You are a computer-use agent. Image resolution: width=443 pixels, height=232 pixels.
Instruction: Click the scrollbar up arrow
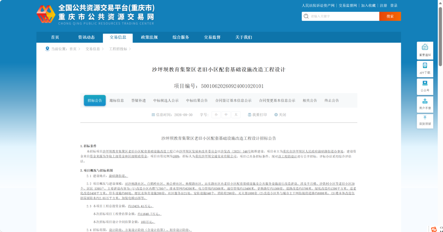[440, 2]
